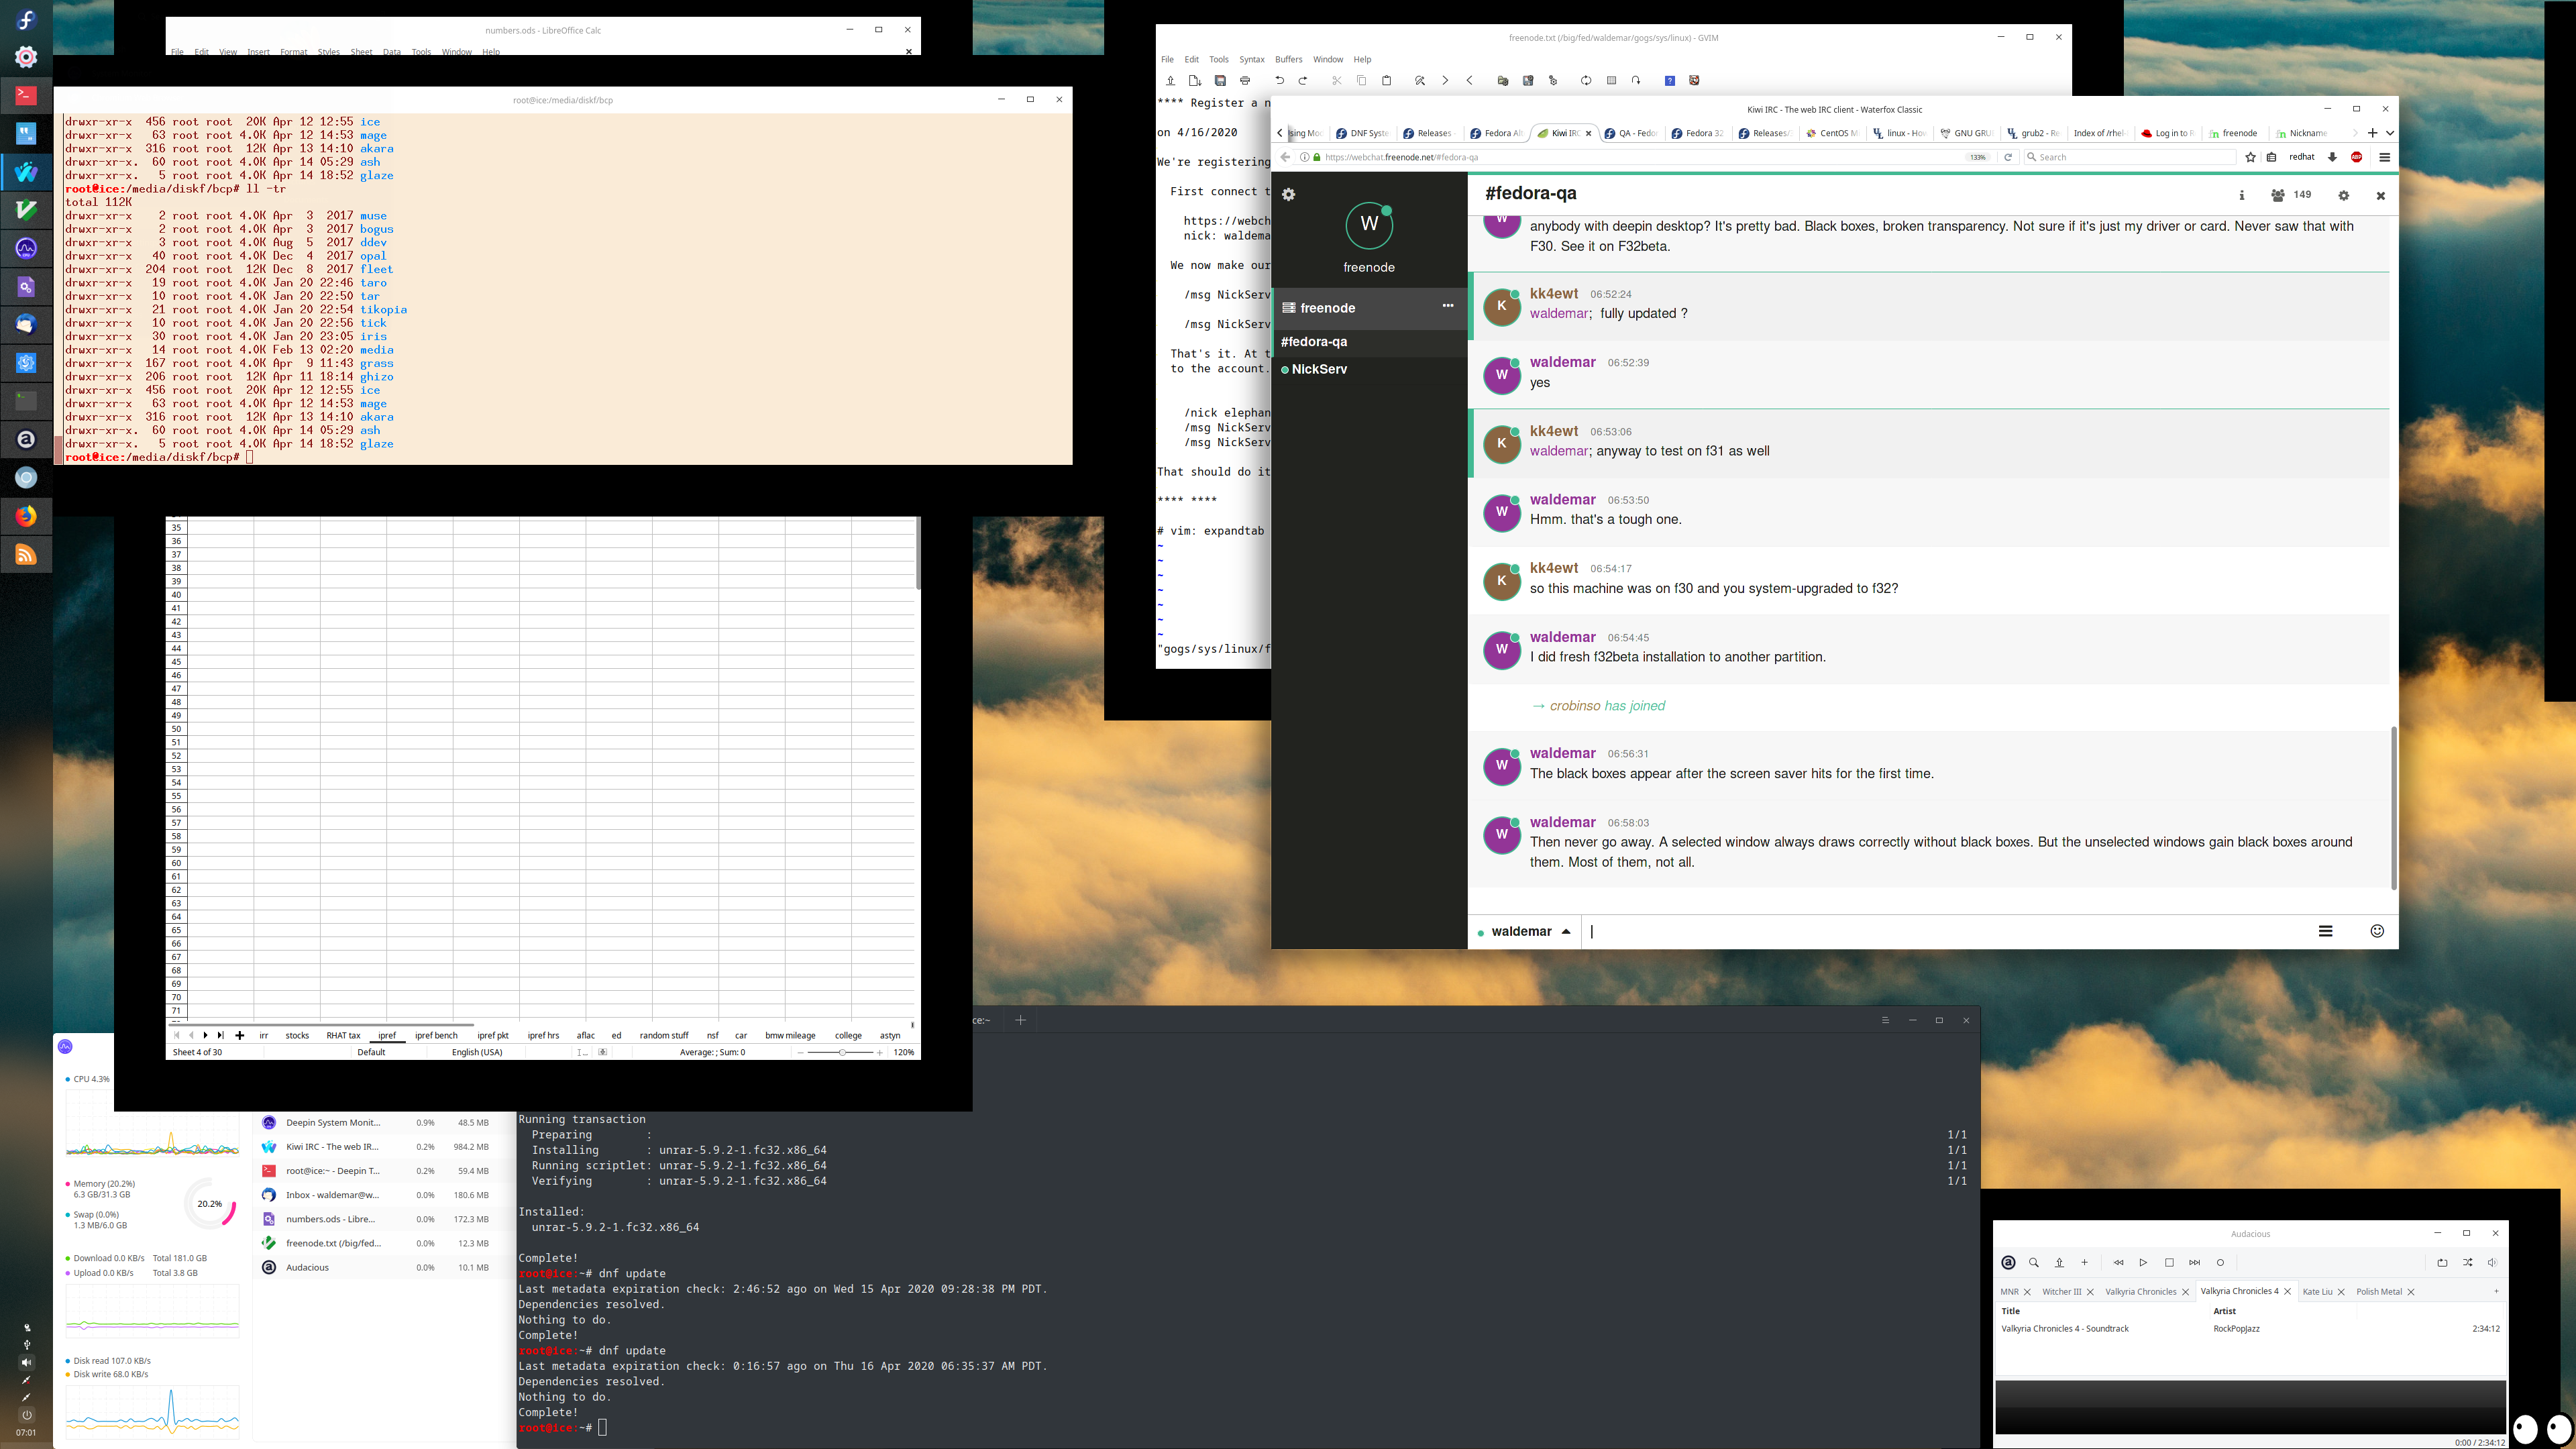Switch to Witcher III playlist tab
The height and width of the screenshot is (1449, 2576).
click(2061, 1291)
